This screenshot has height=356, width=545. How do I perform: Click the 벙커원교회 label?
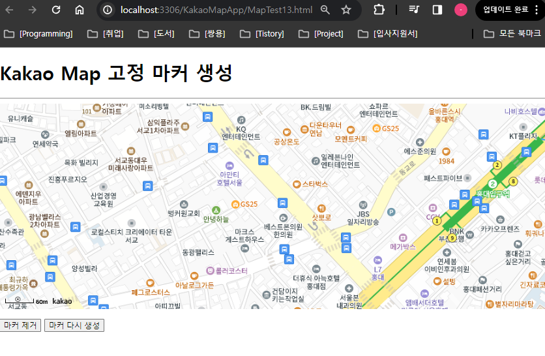click(x=184, y=213)
